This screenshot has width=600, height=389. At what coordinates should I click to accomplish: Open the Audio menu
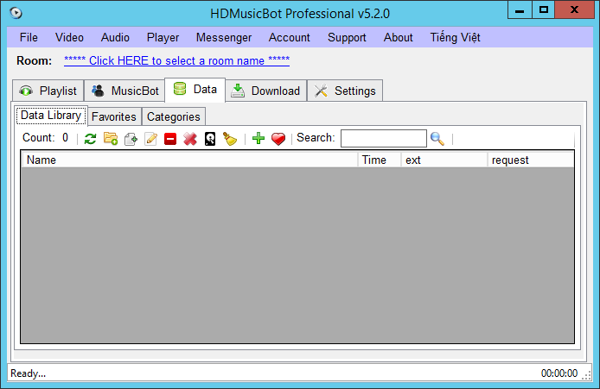tap(115, 37)
